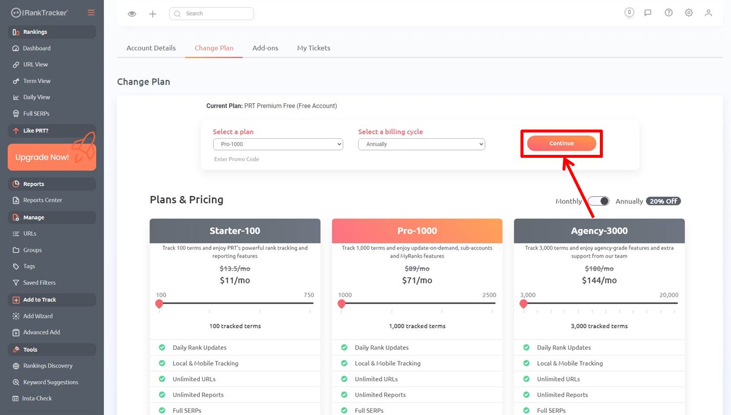The image size is (731, 415).
Task: Select the Starter-100 plan header
Action: tap(235, 231)
